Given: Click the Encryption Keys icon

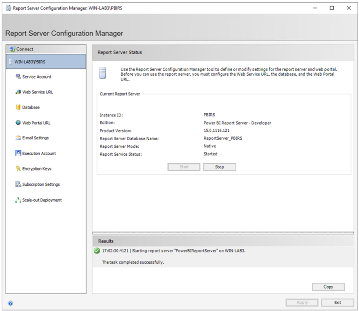Looking at the screenshot, I should coord(18,169).
